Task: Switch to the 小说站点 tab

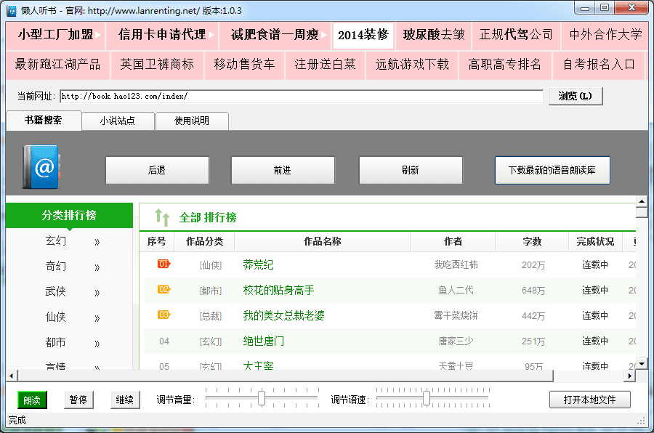Action: tap(118, 121)
